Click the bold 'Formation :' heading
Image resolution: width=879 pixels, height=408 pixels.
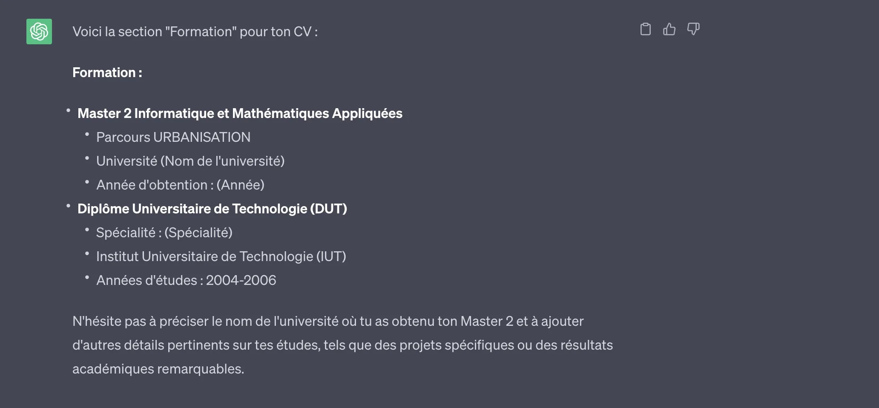click(107, 73)
